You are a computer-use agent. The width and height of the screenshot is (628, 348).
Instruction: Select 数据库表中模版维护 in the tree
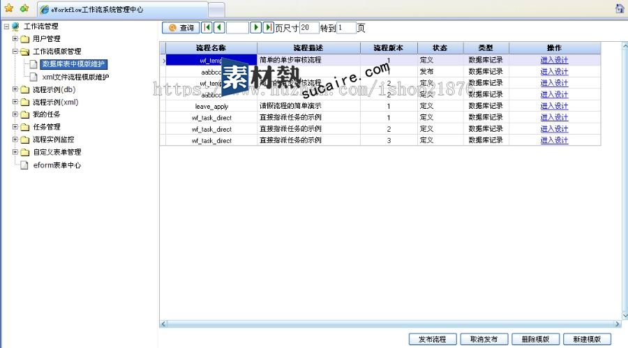(x=74, y=64)
